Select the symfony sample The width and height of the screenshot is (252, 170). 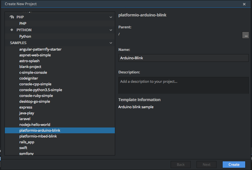pyautogui.click(x=60, y=153)
